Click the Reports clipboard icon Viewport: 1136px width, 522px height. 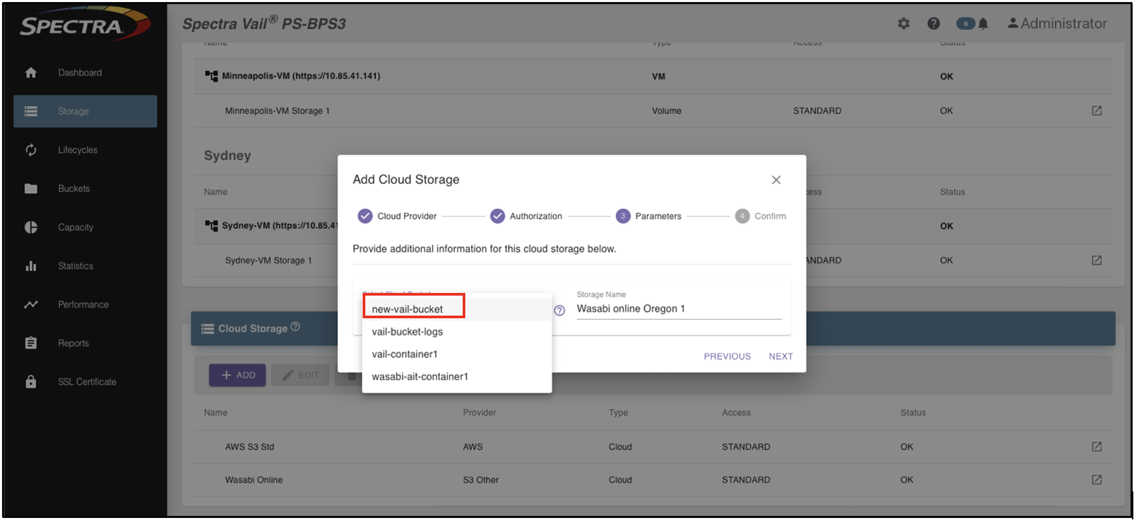(31, 343)
